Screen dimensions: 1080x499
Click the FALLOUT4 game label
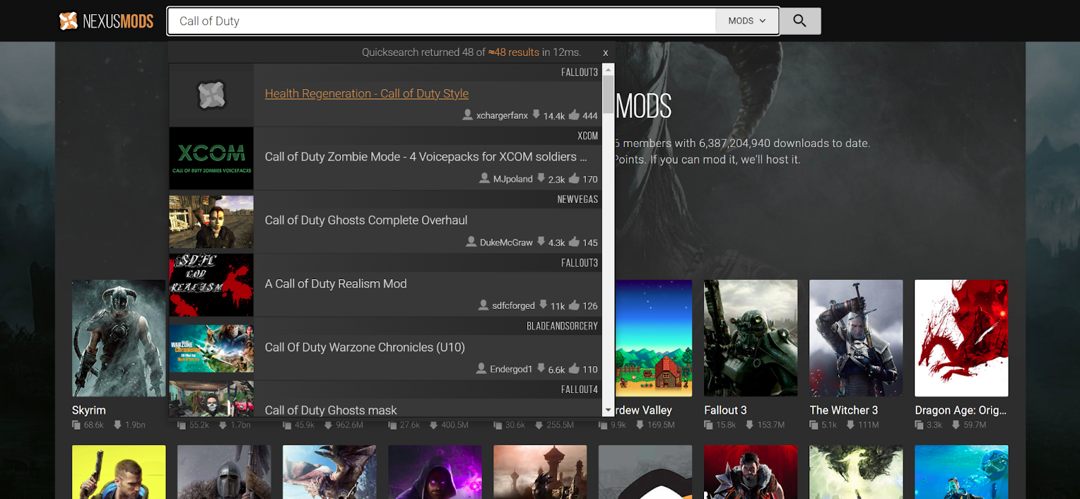pyautogui.click(x=580, y=390)
